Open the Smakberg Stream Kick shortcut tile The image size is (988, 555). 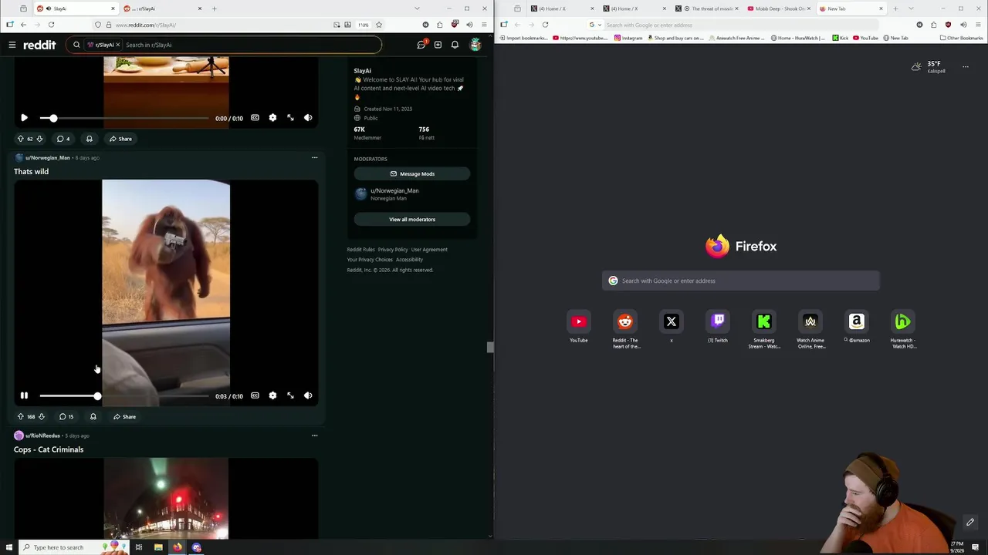coord(764,321)
